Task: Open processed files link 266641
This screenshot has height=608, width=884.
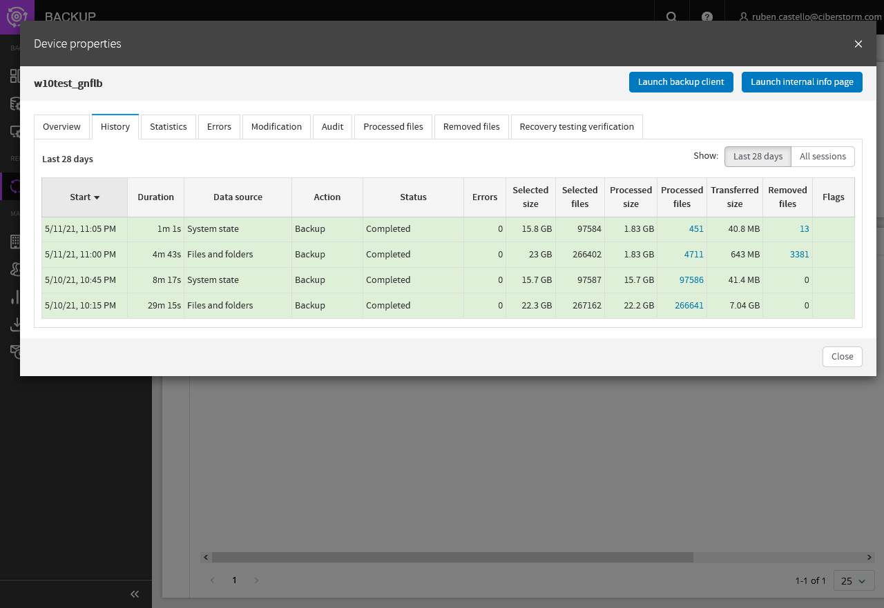Action: (689, 306)
